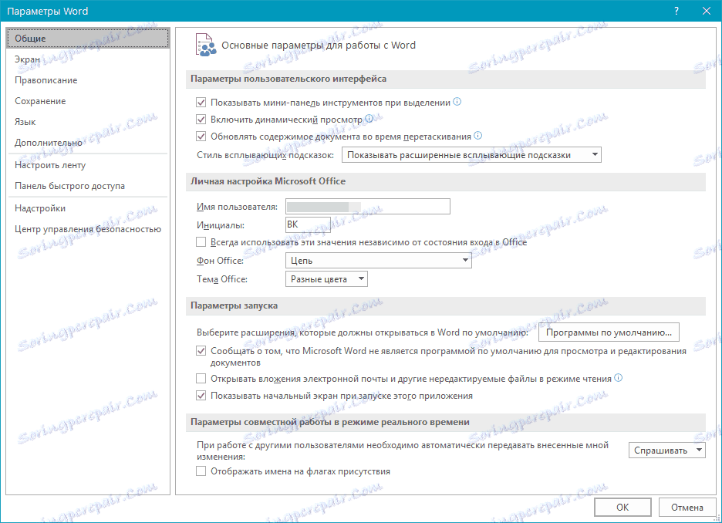
Task: Confirm settings with OK button
Action: (x=622, y=508)
